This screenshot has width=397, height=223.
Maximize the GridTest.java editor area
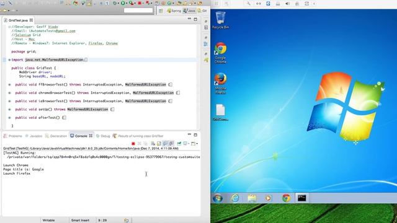[x=195, y=19]
